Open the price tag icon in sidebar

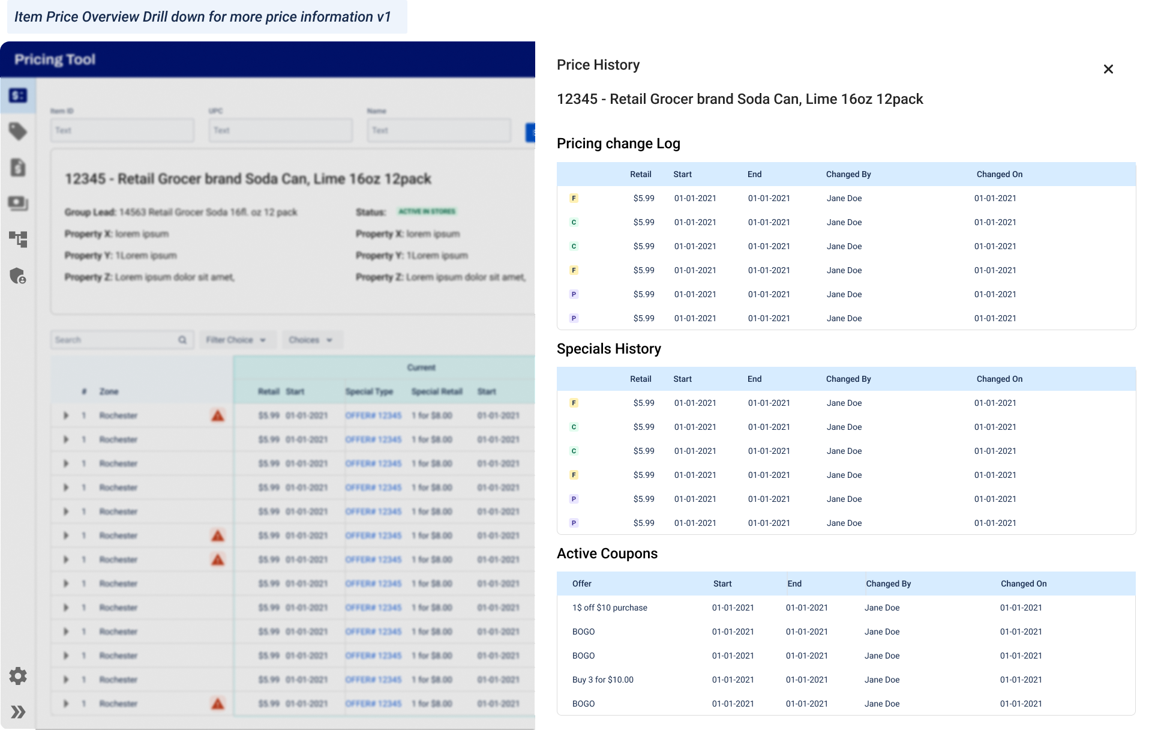coord(18,131)
